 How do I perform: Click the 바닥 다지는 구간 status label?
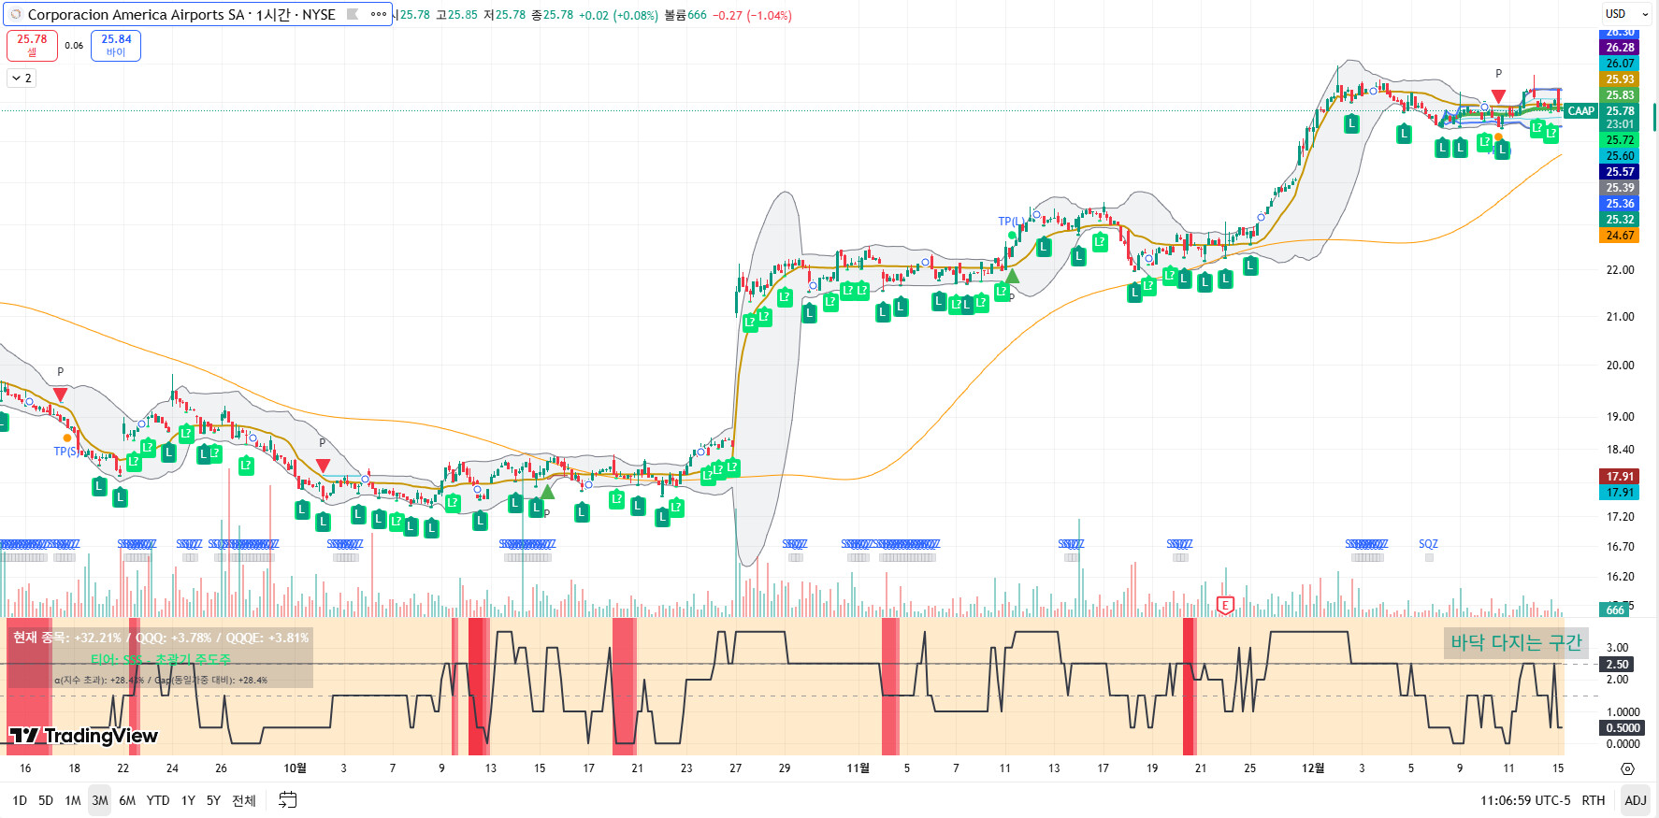click(1516, 643)
